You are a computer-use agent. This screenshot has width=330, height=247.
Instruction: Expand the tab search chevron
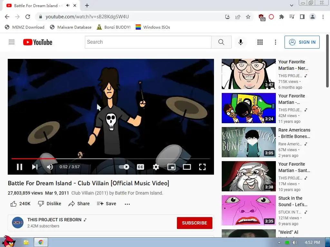coord(291,5)
